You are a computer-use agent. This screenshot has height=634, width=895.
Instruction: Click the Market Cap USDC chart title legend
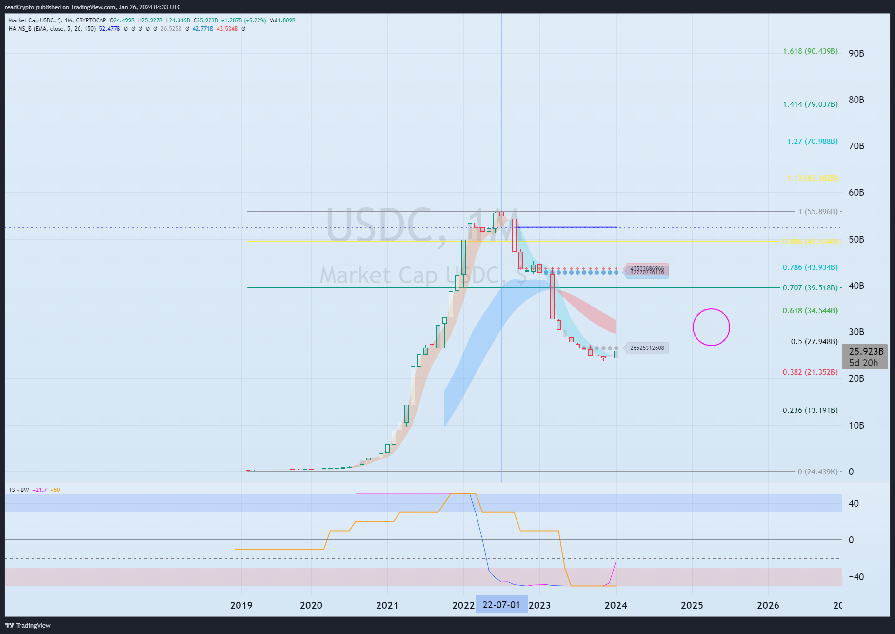point(57,20)
